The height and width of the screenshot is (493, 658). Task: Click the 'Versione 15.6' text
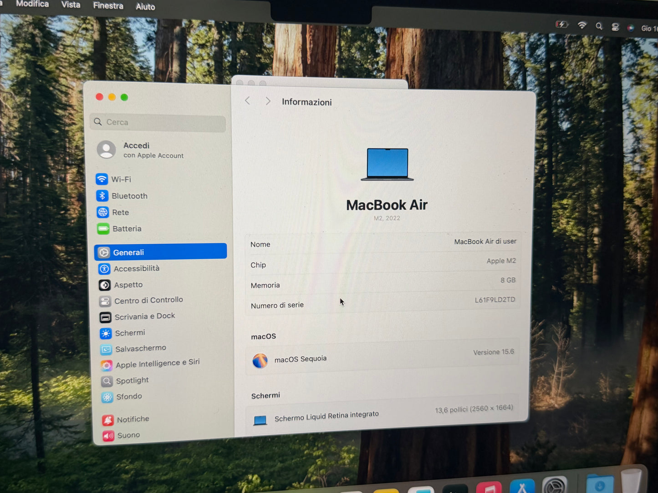[x=493, y=352]
